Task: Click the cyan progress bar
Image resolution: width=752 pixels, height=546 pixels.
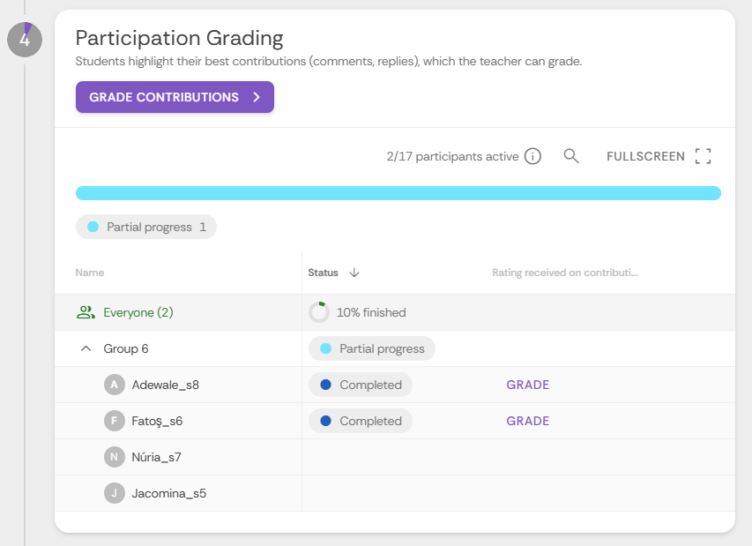Action: pos(398,193)
